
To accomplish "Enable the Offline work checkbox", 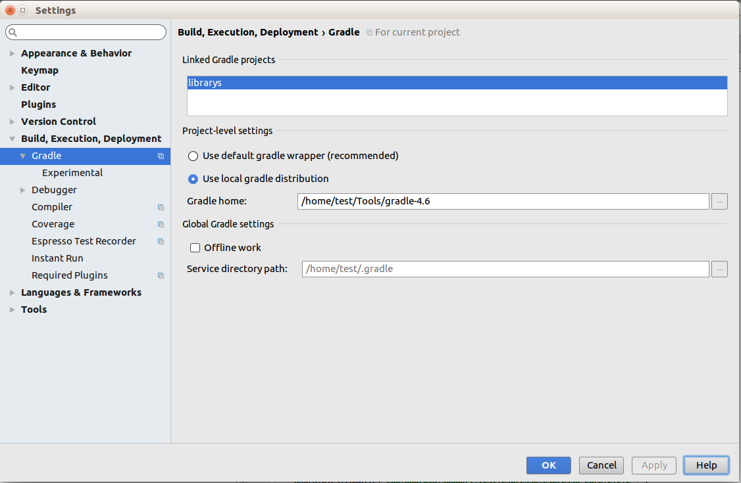I will (x=195, y=248).
